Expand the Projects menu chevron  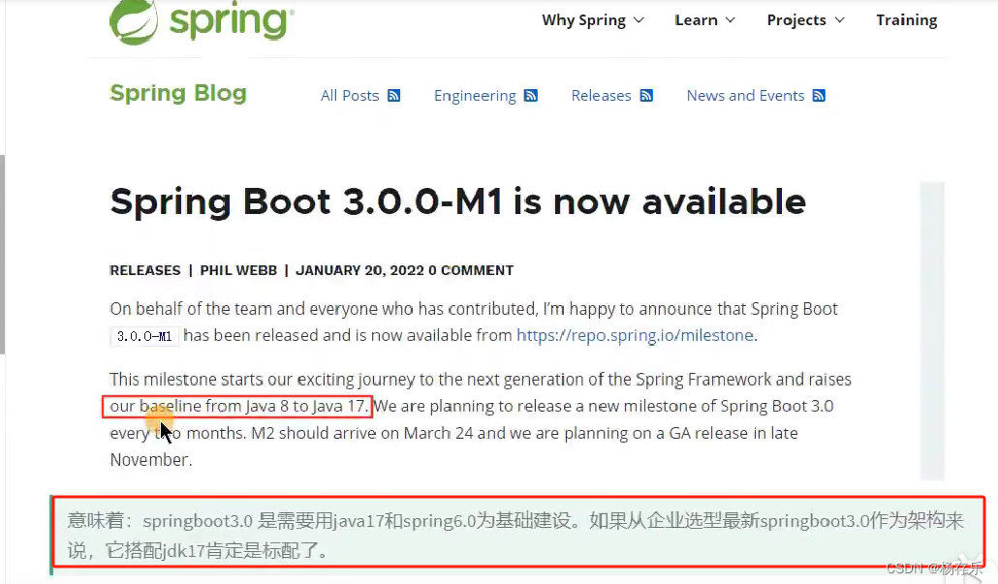tap(839, 20)
